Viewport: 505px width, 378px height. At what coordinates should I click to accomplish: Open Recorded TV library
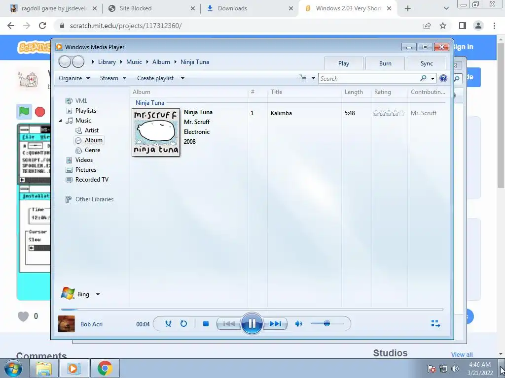tap(92, 180)
